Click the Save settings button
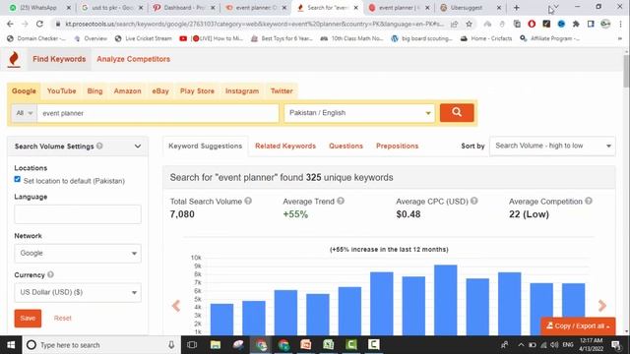This screenshot has width=630, height=354. pos(28,319)
